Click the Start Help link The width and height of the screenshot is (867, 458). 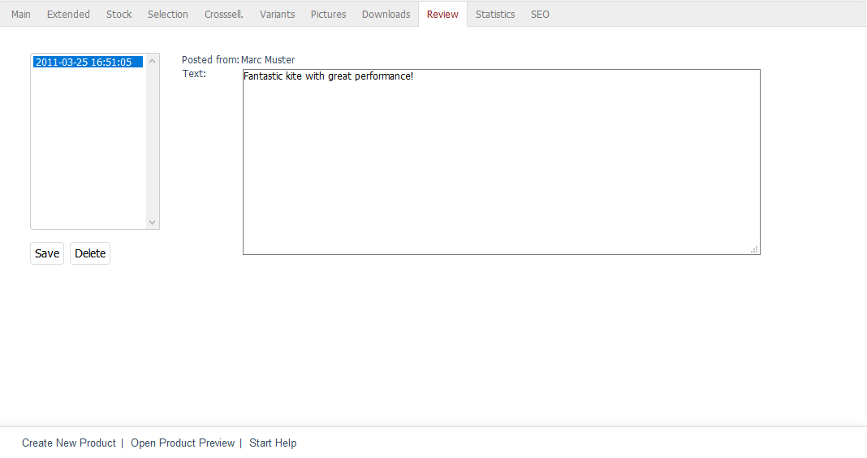(273, 443)
